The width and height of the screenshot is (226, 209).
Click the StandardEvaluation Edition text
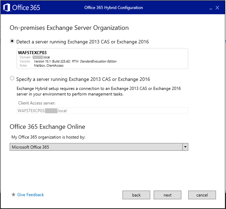98,61
